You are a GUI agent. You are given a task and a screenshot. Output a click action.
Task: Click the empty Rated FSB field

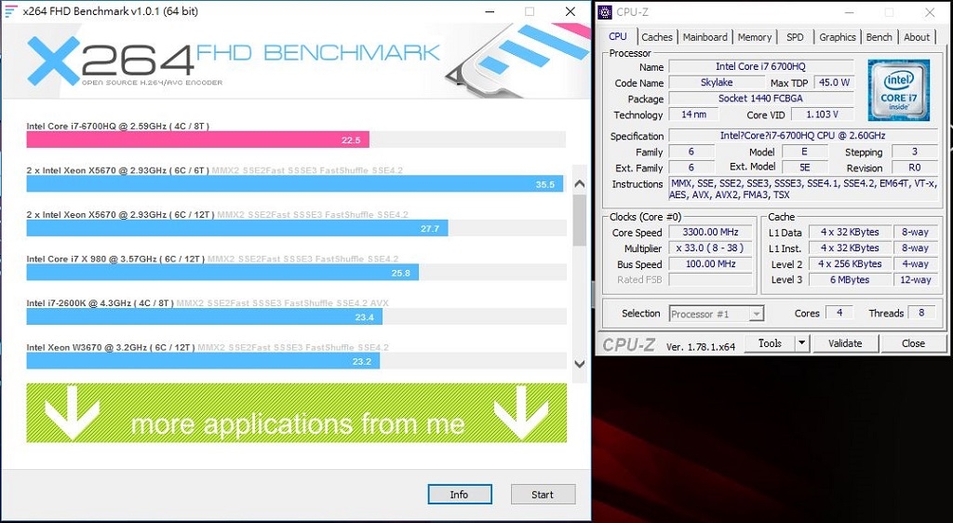tap(710, 280)
